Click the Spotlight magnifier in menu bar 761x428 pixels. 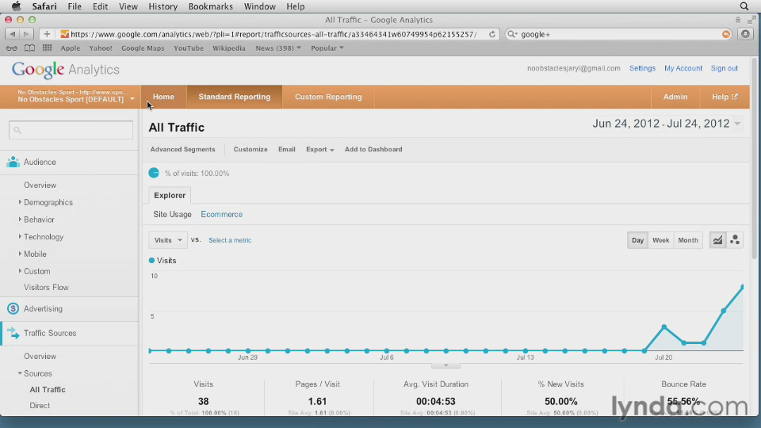[744, 6]
